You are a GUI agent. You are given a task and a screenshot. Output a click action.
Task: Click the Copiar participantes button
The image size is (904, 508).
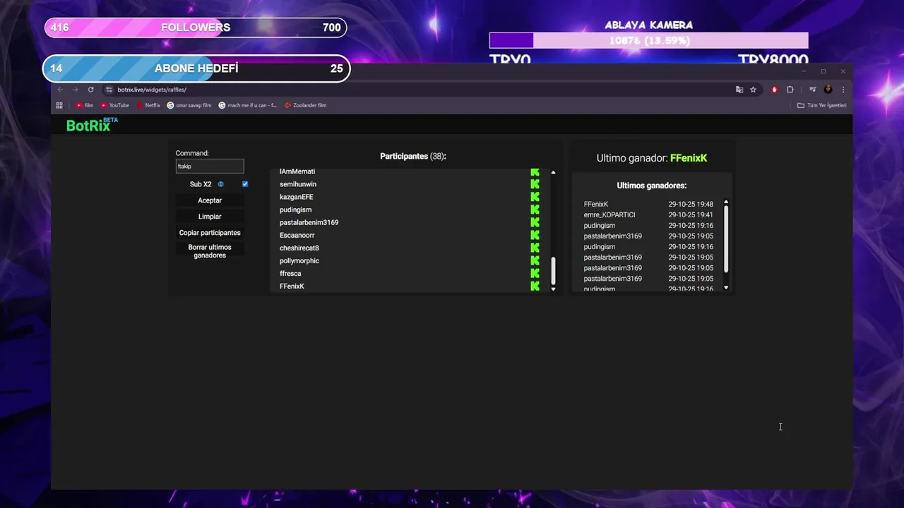click(x=210, y=233)
